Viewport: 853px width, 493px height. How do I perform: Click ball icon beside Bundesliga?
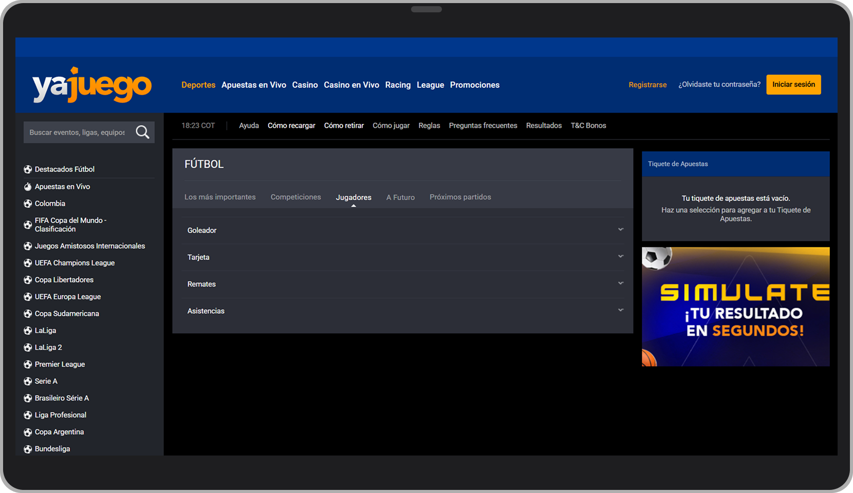click(x=28, y=449)
